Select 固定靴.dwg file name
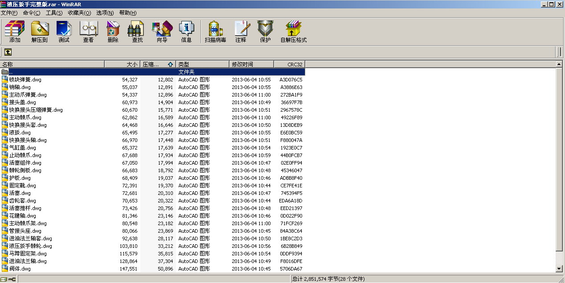 pyautogui.click(x=23, y=186)
